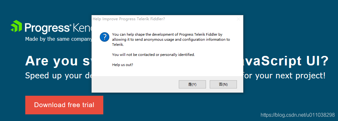This screenshot has height=121, width=338.
Task: Click the dialog title Help Improve Progress Telerik Fiddler?
Action: click(129, 19)
